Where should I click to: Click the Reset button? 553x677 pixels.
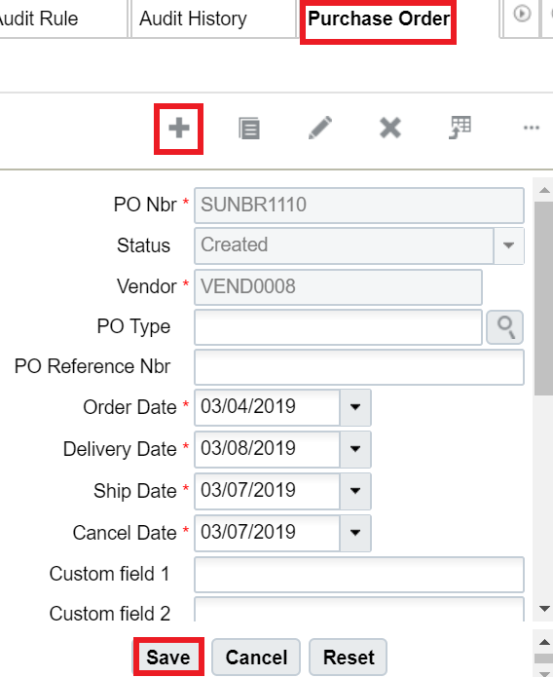coord(349,658)
